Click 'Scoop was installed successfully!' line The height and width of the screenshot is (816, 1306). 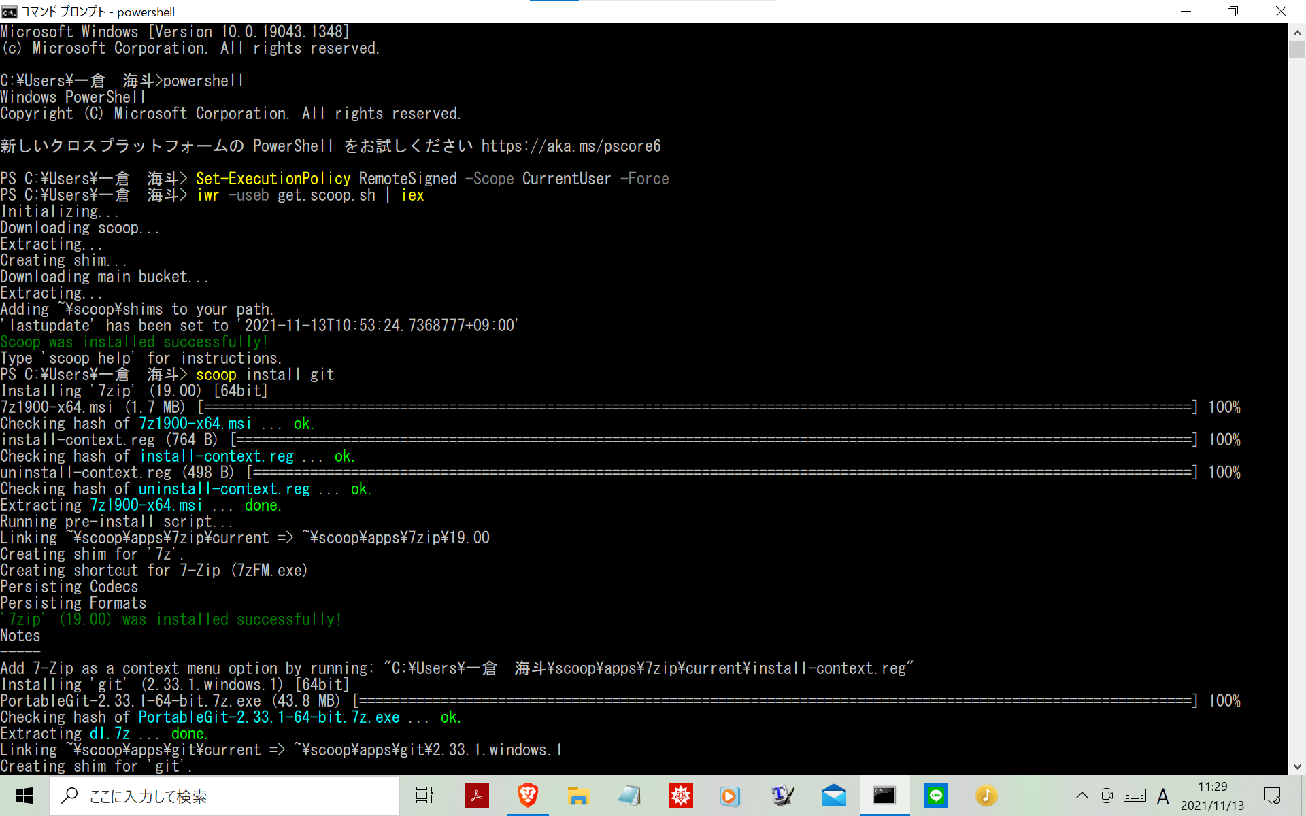pyautogui.click(x=134, y=342)
